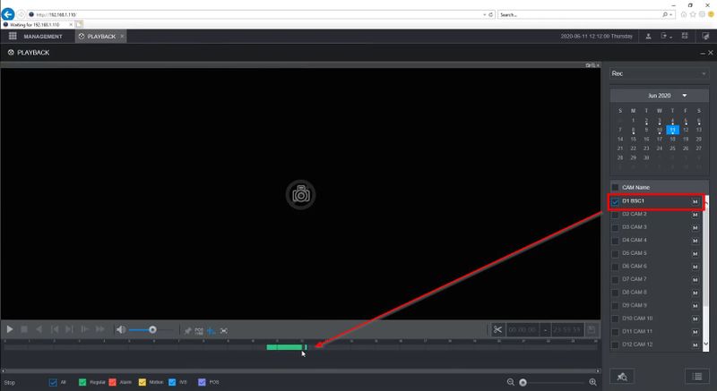Close the PLAYBACK tab
Viewport: 717px width, 391px height.
coord(122,37)
